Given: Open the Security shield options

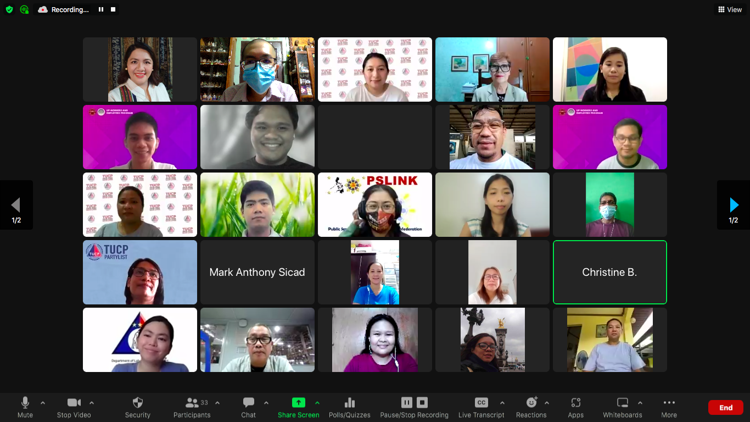Looking at the screenshot, I should 137,407.
